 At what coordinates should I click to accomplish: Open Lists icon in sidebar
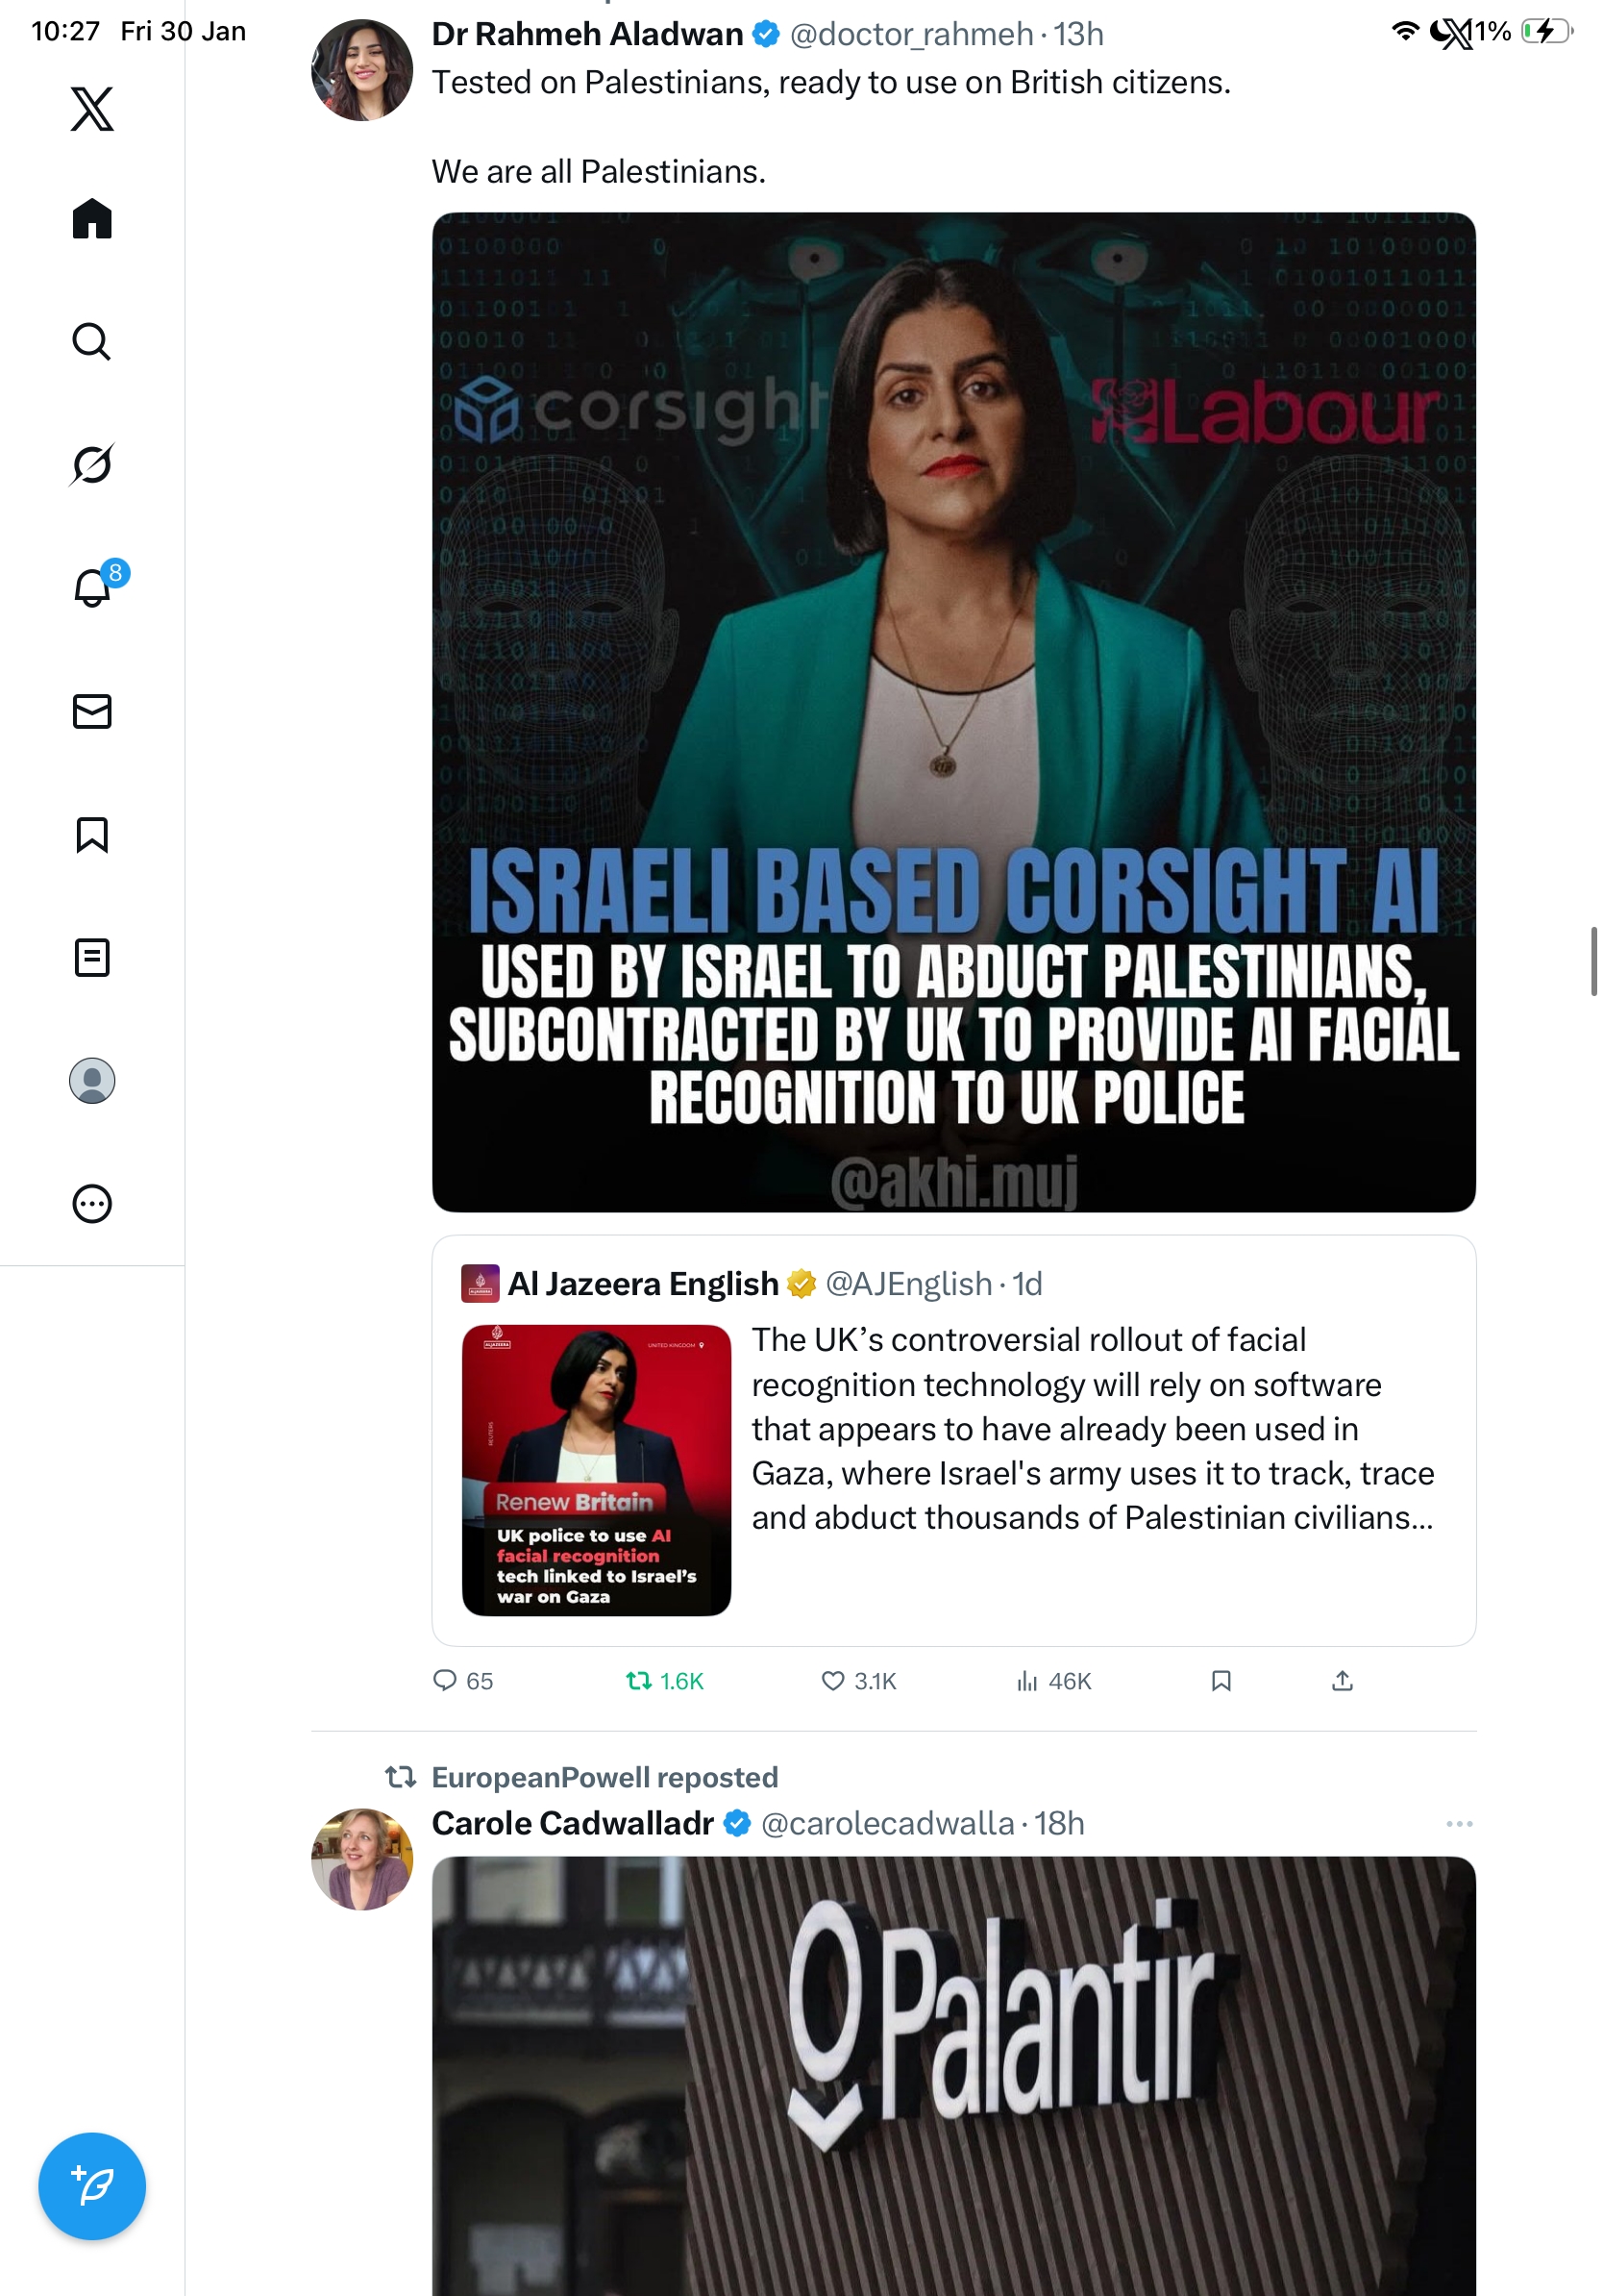(92, 957)
